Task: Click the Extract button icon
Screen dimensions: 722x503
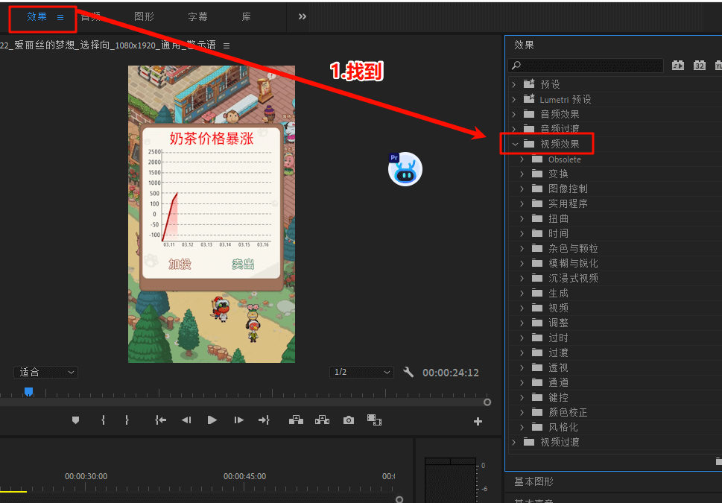Action: point(322,420)
